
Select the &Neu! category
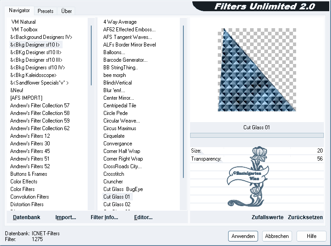pyautogui.click(x=17, y=90)
